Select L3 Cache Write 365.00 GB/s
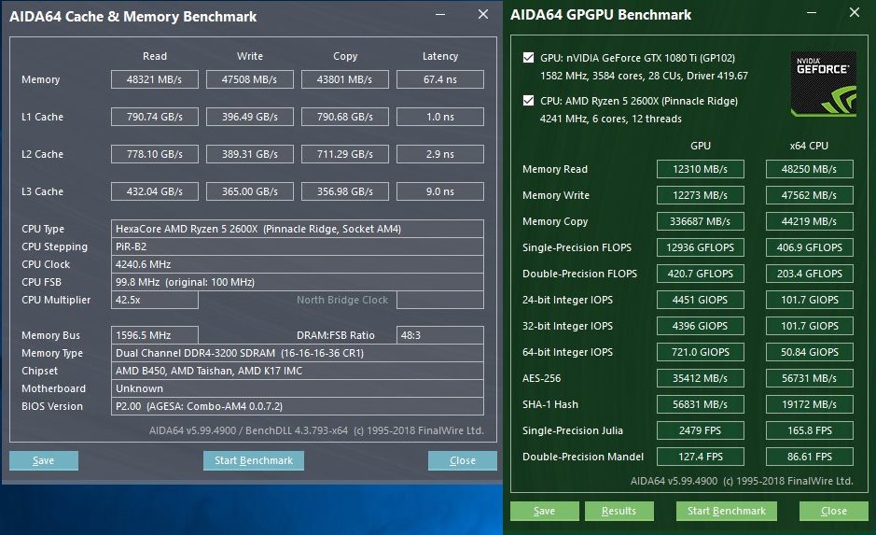Screen dimensions: 876x535 [250, 191]
